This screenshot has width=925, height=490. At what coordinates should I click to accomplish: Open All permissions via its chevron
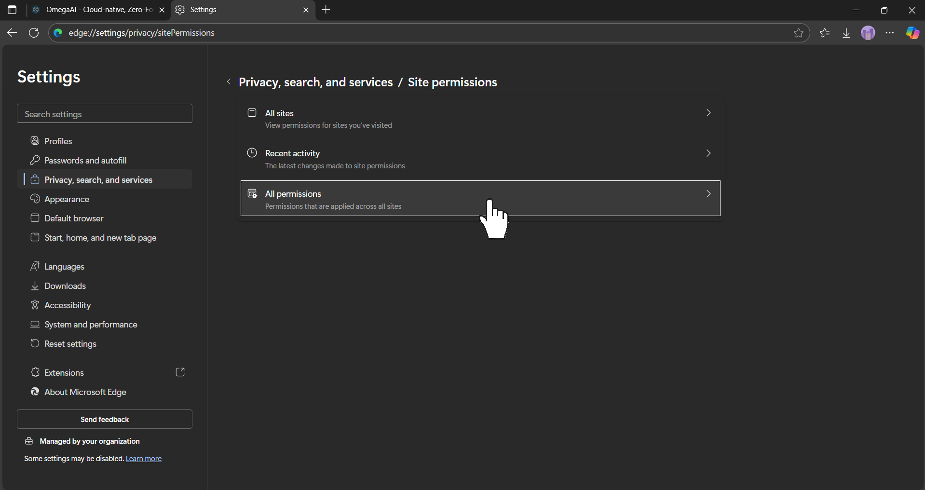click(x=708, y=194)
